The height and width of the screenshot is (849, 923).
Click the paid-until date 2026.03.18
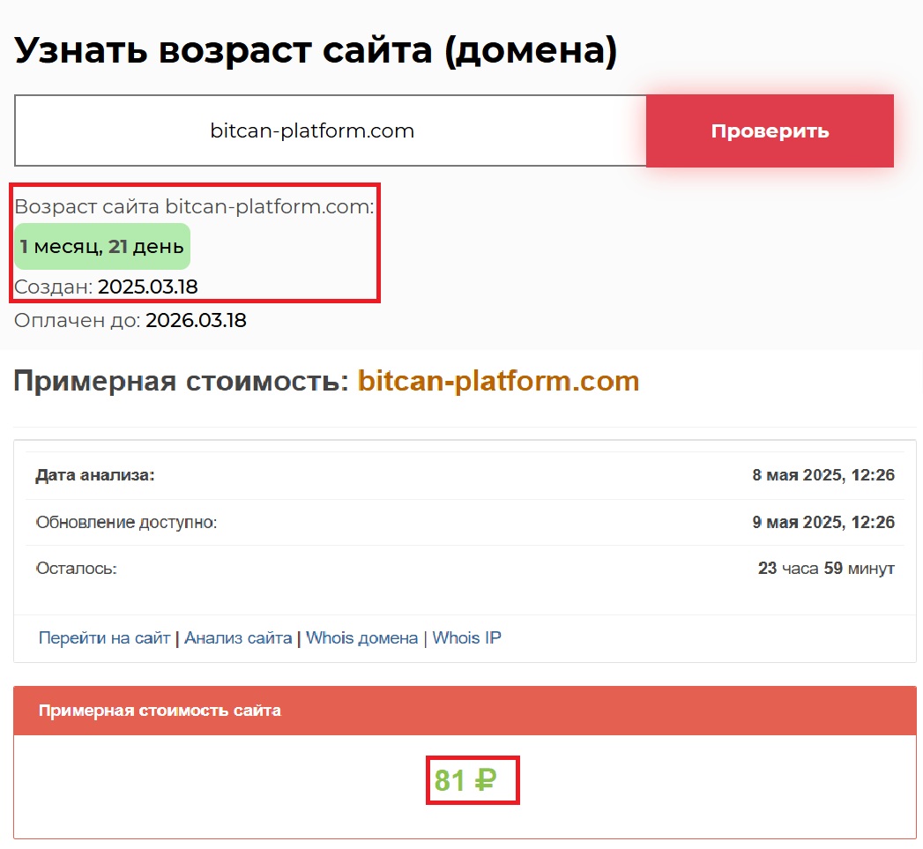pyautogui.click(x=196, y=320)
